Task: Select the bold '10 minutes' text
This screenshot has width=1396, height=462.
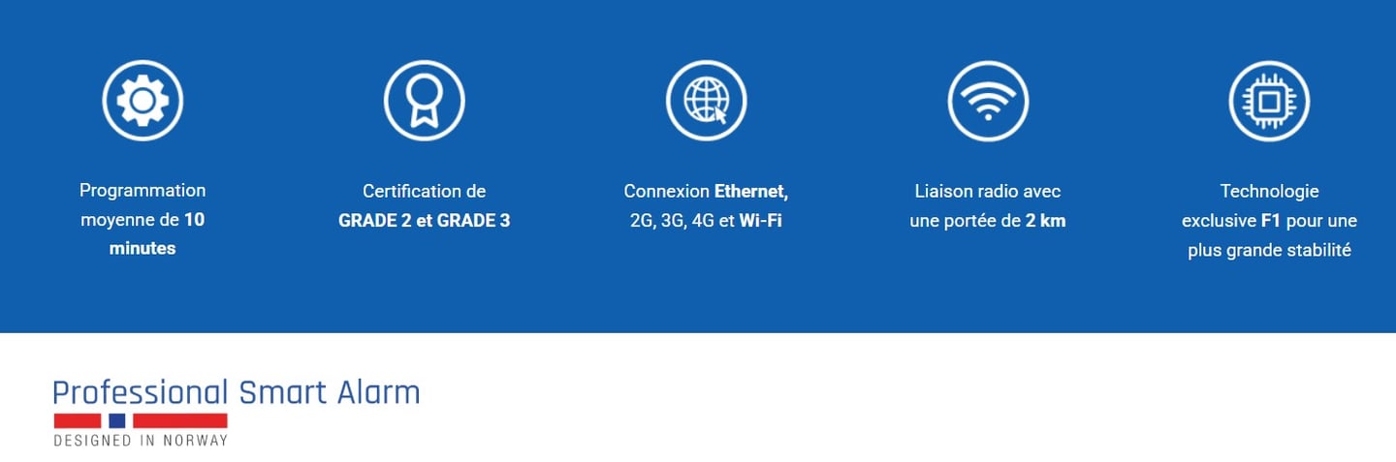Action: [x=157, y=234]
